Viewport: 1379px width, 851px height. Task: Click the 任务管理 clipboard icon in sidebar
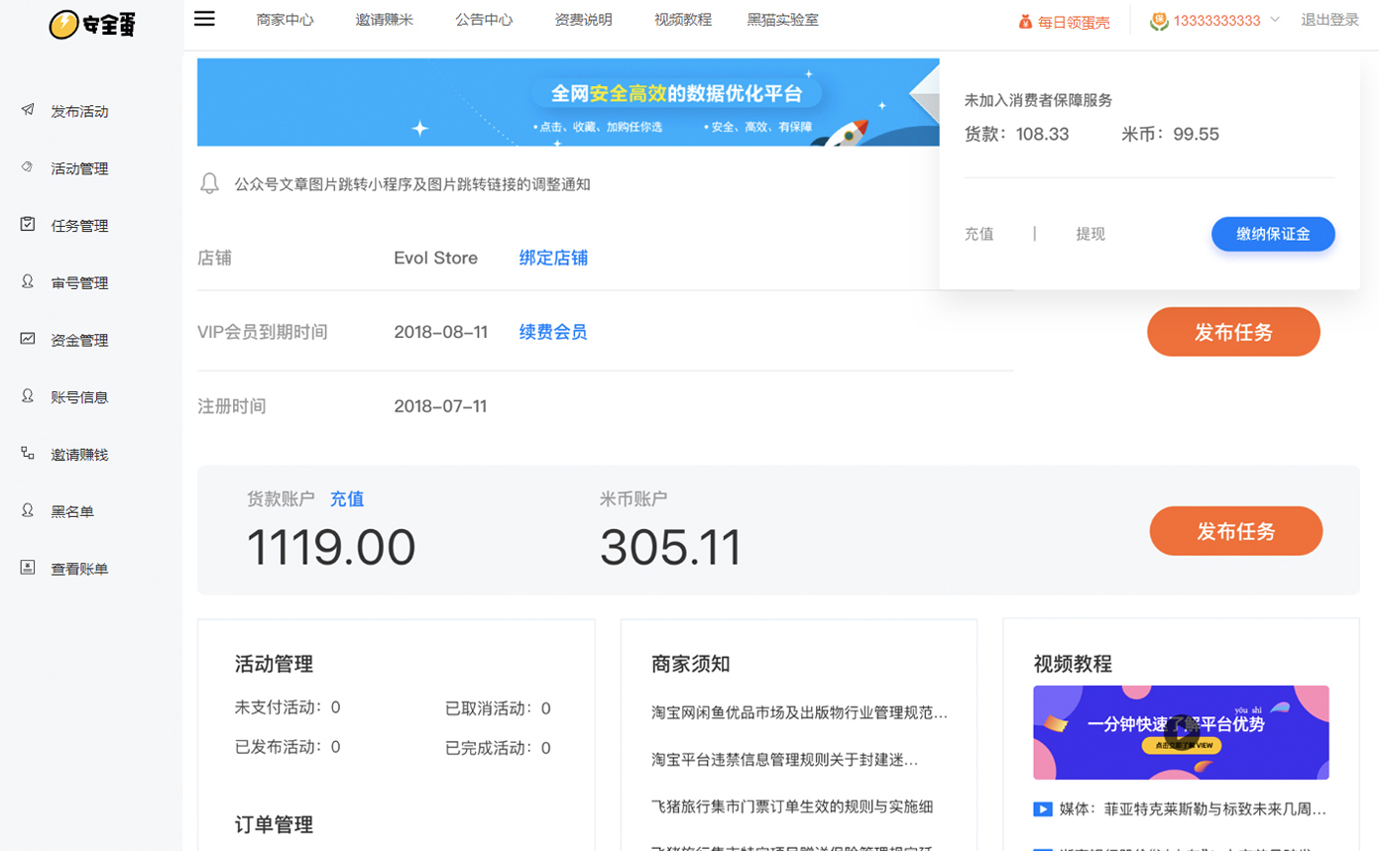point(28,225)
